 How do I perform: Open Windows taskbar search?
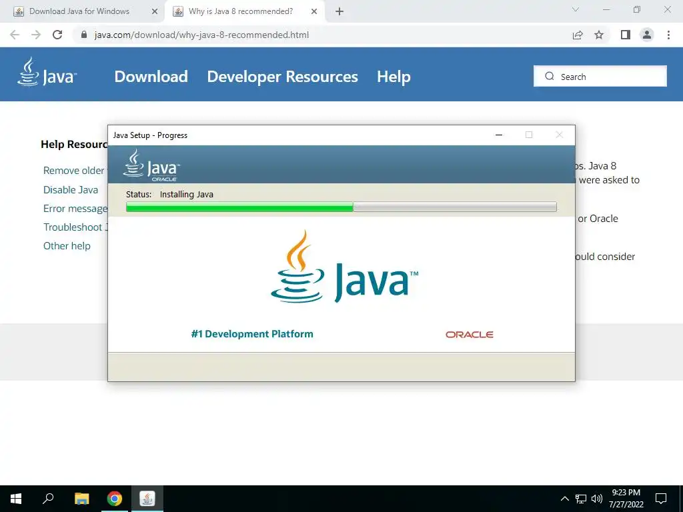pyautogui.click(x=48, y=499)
